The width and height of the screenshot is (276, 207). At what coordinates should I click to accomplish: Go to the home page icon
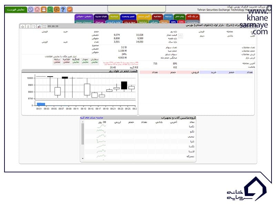(37, 9)
